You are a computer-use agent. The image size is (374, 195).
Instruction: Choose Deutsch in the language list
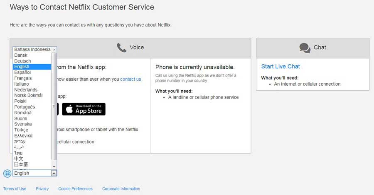[x=22, y=61]
